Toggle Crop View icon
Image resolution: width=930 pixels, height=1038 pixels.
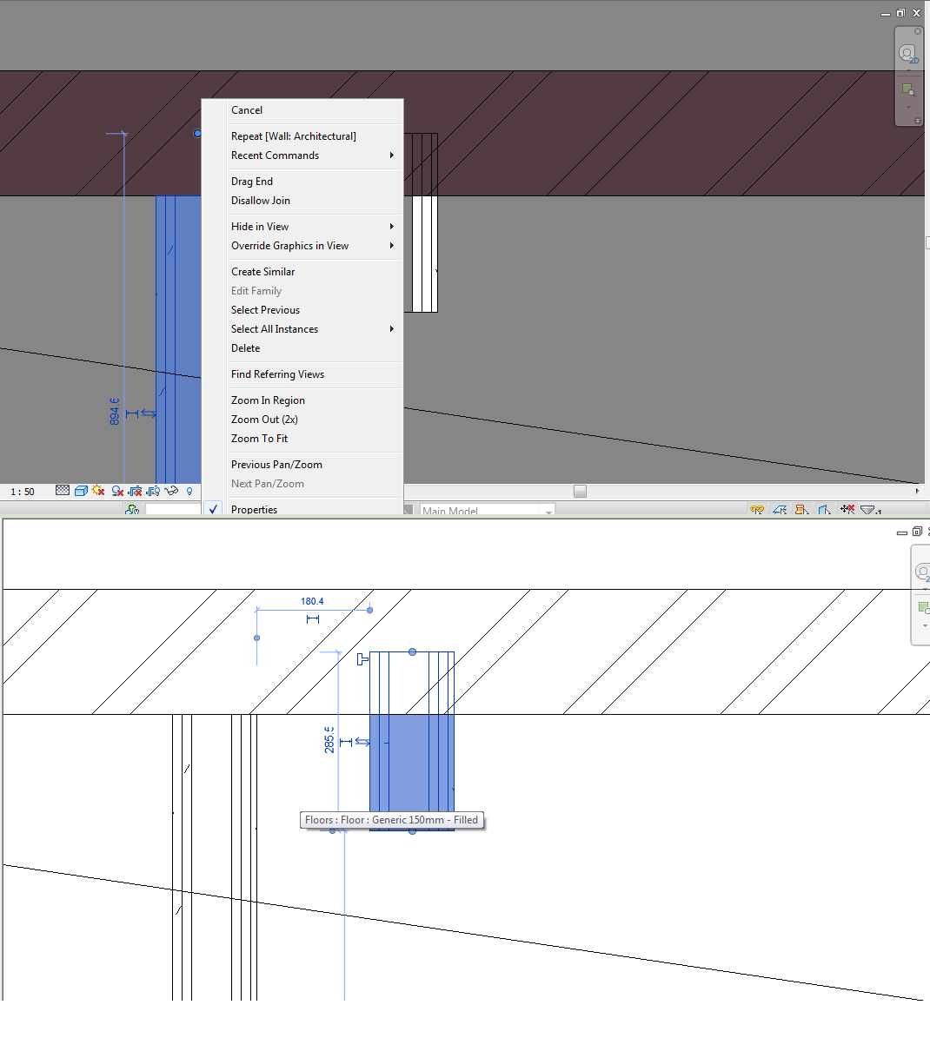136,491
